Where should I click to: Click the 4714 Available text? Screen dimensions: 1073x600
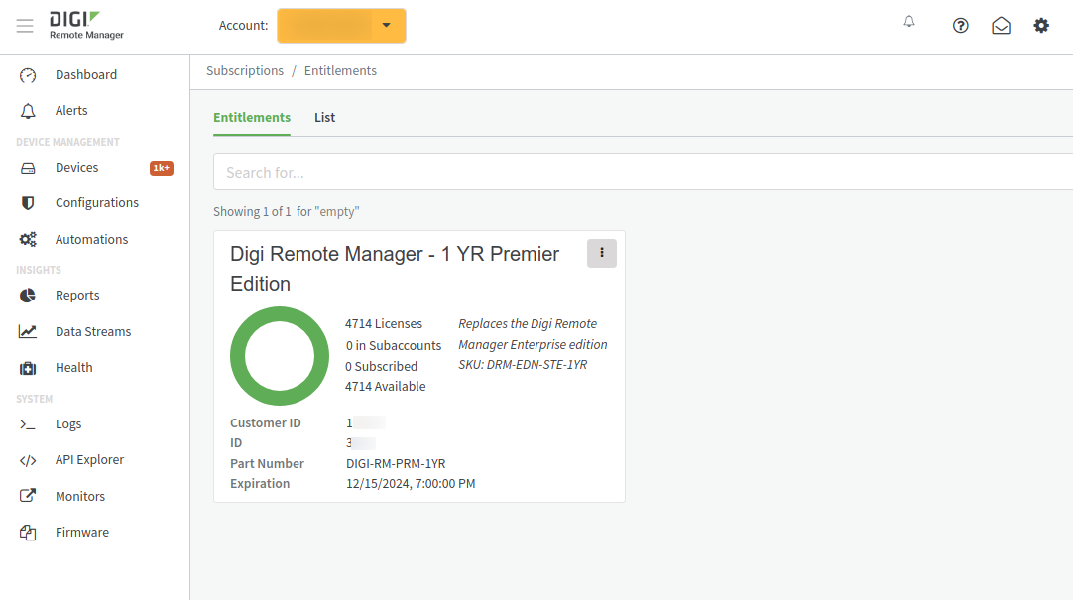pyautogui.click(x=385, y=386)
